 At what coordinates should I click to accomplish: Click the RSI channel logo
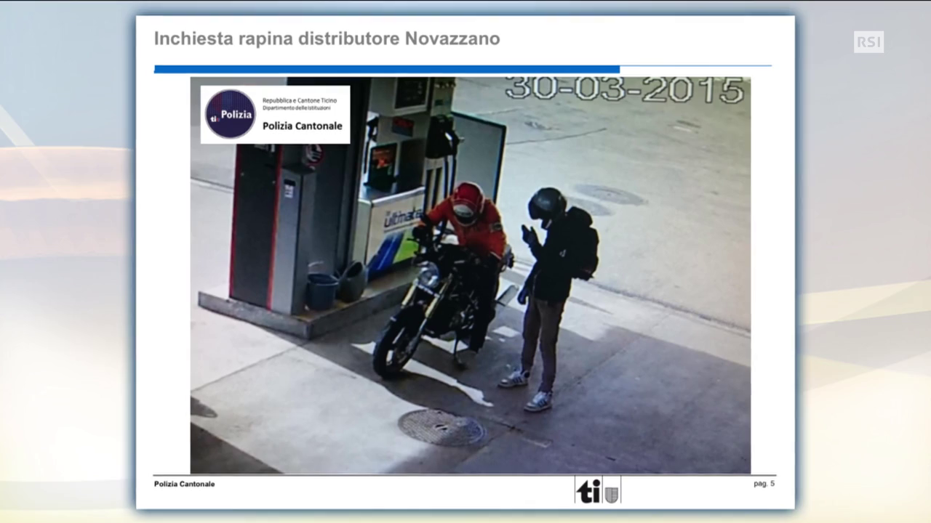pyautogui.click(x=868, y=42)
